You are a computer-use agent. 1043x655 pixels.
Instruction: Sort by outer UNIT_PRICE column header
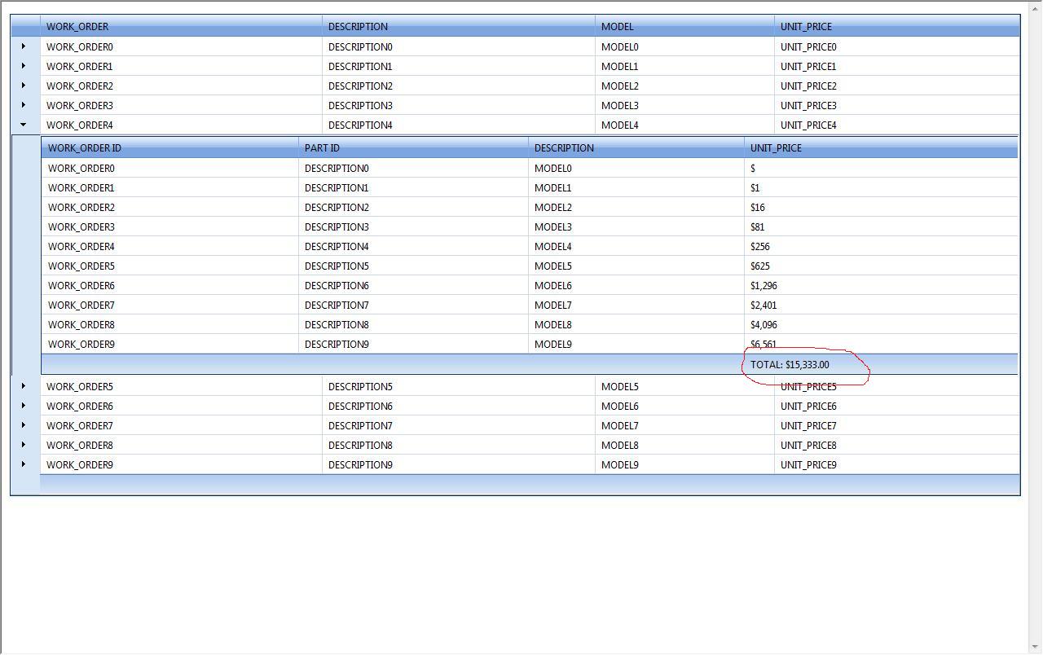point(897,26)
